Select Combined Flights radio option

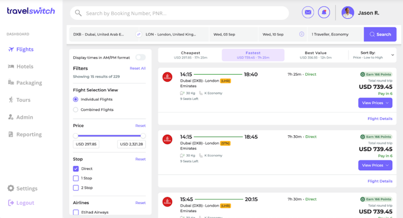pos(76,110)
